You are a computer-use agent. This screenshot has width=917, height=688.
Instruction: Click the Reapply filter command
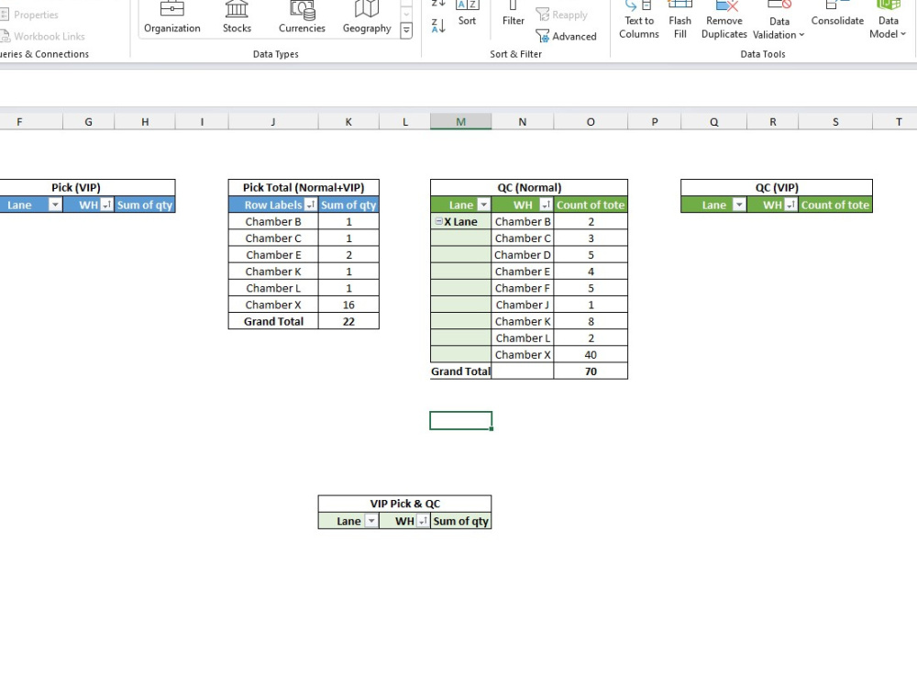(562, 15)
